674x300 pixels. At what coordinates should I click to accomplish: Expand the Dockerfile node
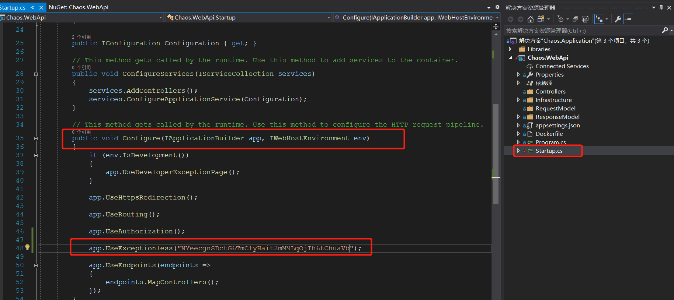(x=518, y=134)
